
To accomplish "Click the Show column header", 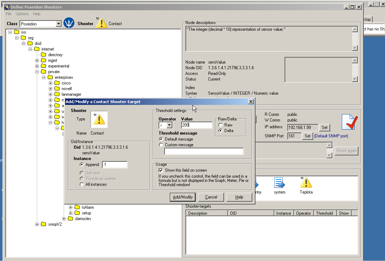I will (344, 213).
